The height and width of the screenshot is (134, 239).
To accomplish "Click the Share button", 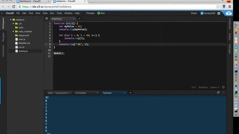I will 194,13.
